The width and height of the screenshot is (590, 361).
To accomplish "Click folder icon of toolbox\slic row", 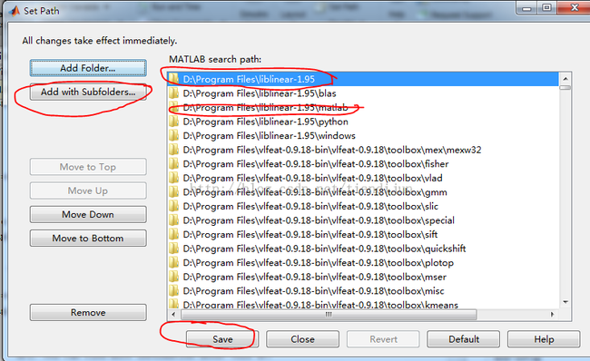I will (174, 206).
